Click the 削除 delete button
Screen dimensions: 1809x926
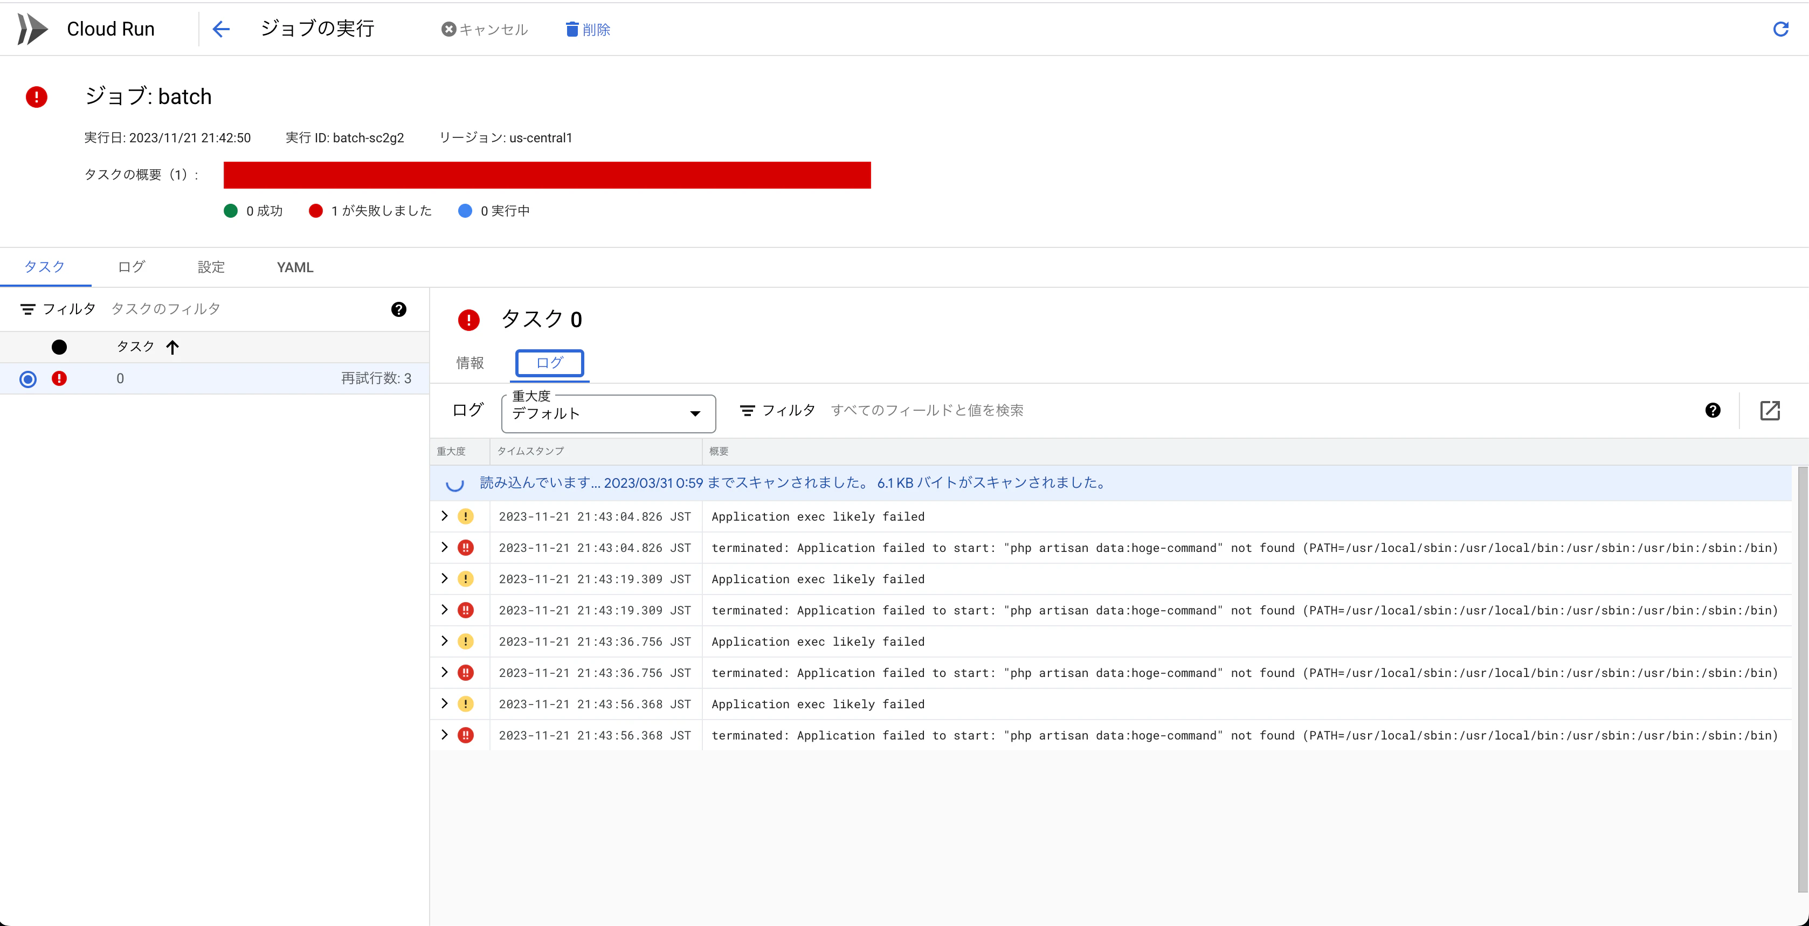point(588,30)
